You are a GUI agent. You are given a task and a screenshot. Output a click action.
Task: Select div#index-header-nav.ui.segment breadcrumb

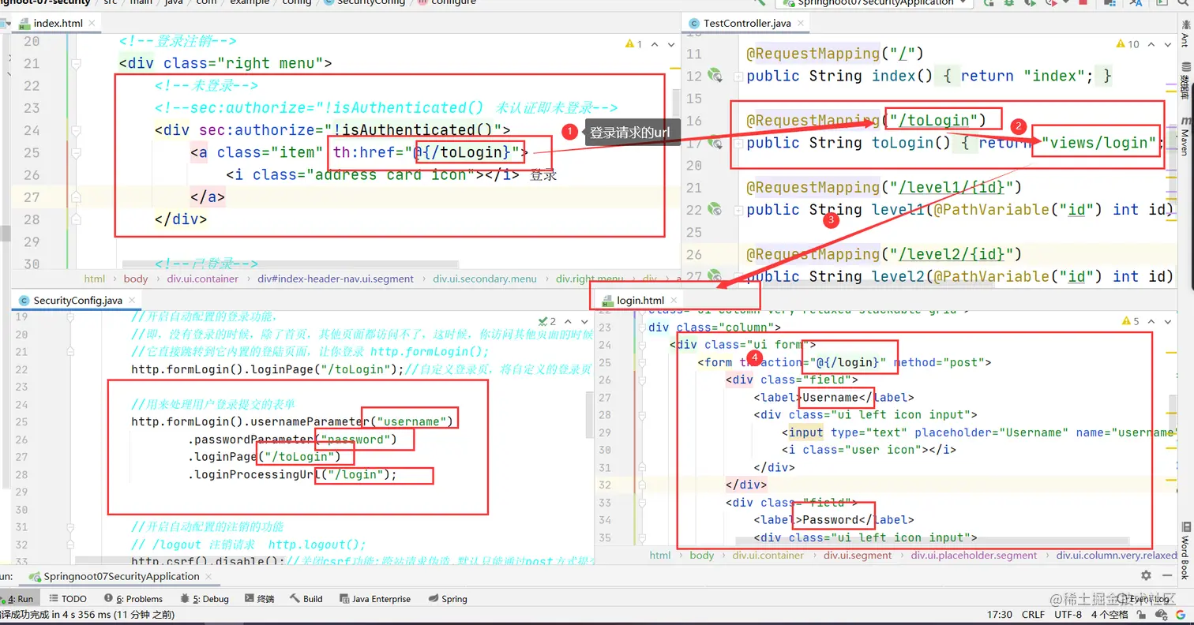click(x=336, y=279)
